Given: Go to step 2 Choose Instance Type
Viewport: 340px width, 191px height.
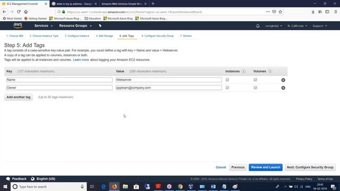Looking at the screenshot, I should [44, 36].
